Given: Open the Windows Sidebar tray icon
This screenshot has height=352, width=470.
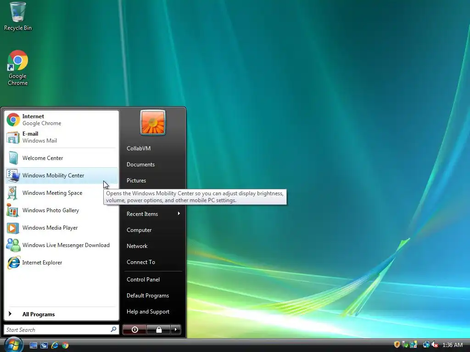Looking at the screenshot, I should pos(414,345).
